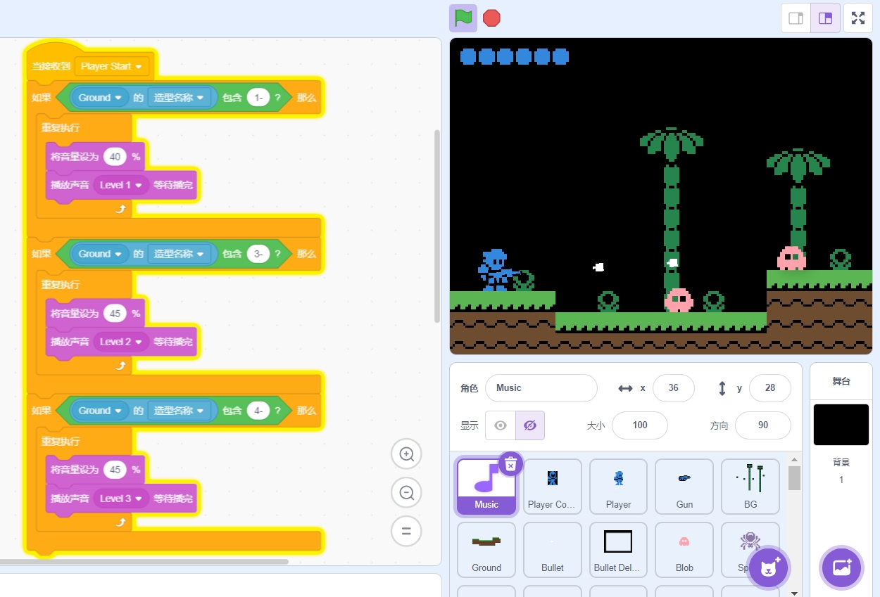Edit the sprite size field showing 100
Screen dimensions: 880x597
pyautogui.click(x=639, y=425)
